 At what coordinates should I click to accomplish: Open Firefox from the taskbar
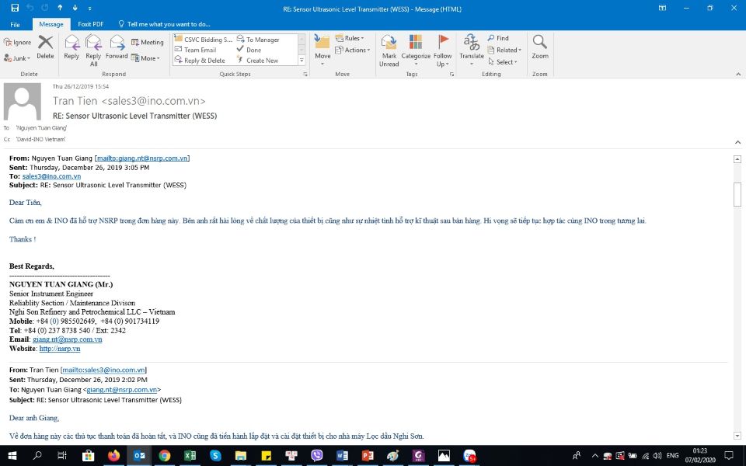click(x=114, y=456)
